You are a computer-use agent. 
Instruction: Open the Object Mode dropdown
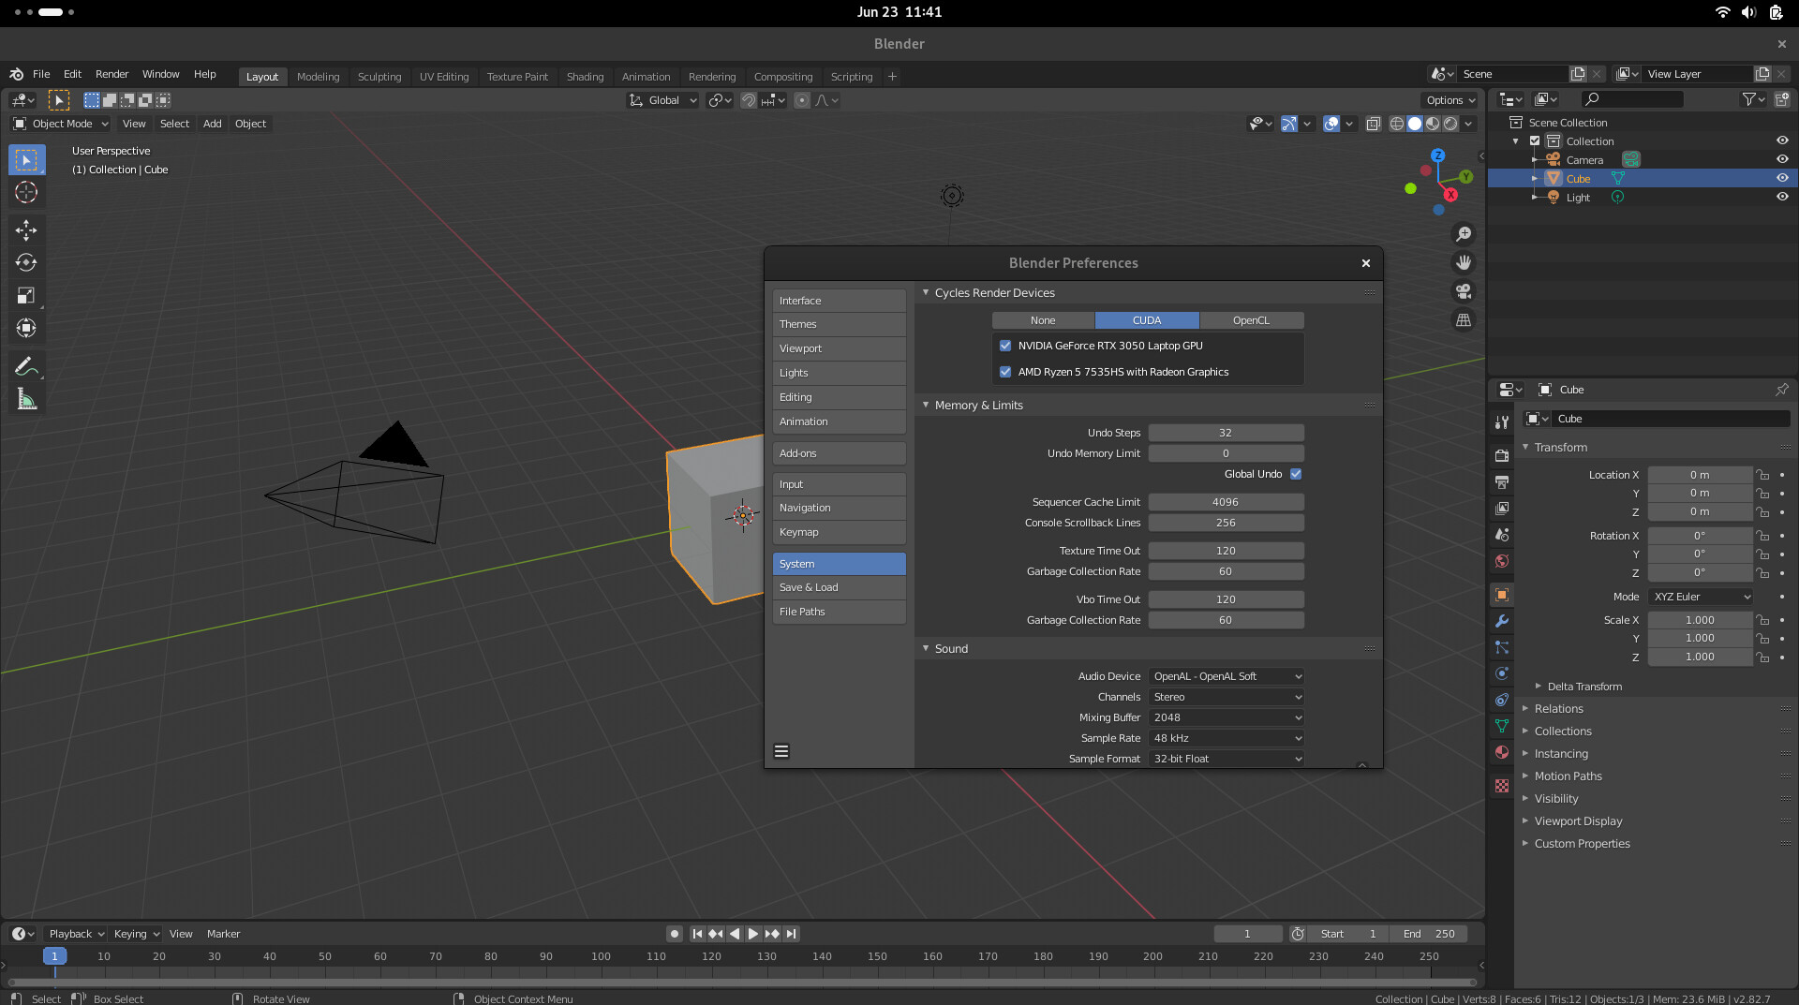click(x=61, y=124)
